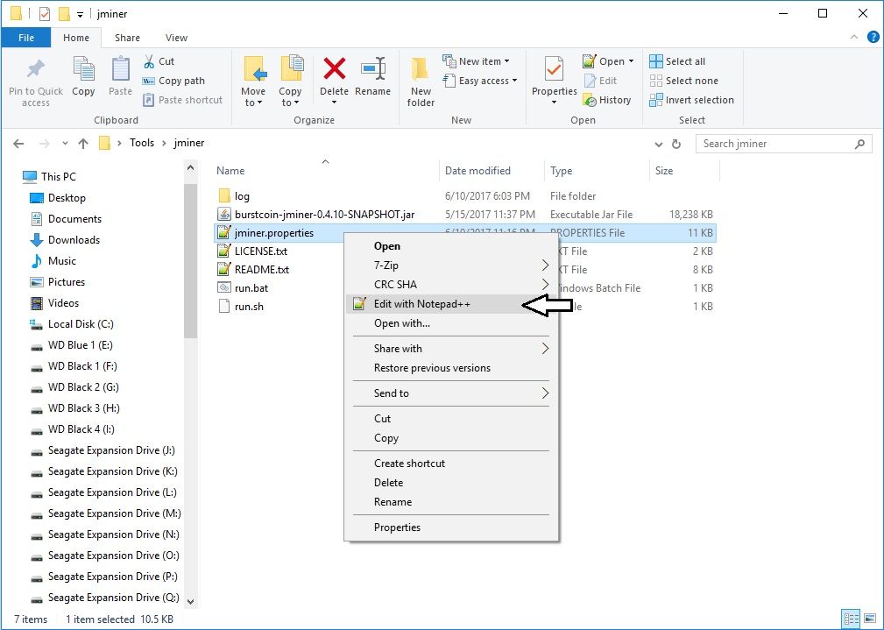Click Paste shortcut in ribbon
884x630 pixels.
tap(182, 100)
